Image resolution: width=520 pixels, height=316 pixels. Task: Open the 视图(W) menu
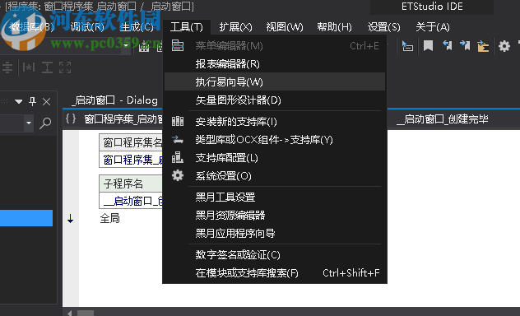pyautogui.click(x=285, y=27)
